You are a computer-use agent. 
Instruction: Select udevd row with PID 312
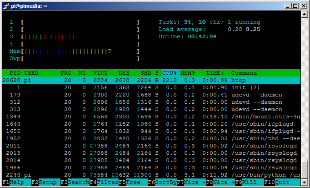(151, 102)
